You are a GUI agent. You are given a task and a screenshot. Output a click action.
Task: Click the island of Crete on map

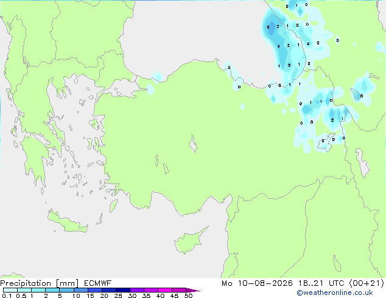(67, 222)
